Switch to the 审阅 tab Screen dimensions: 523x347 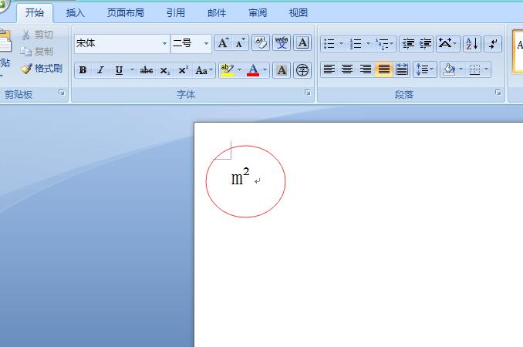point(258,13)
